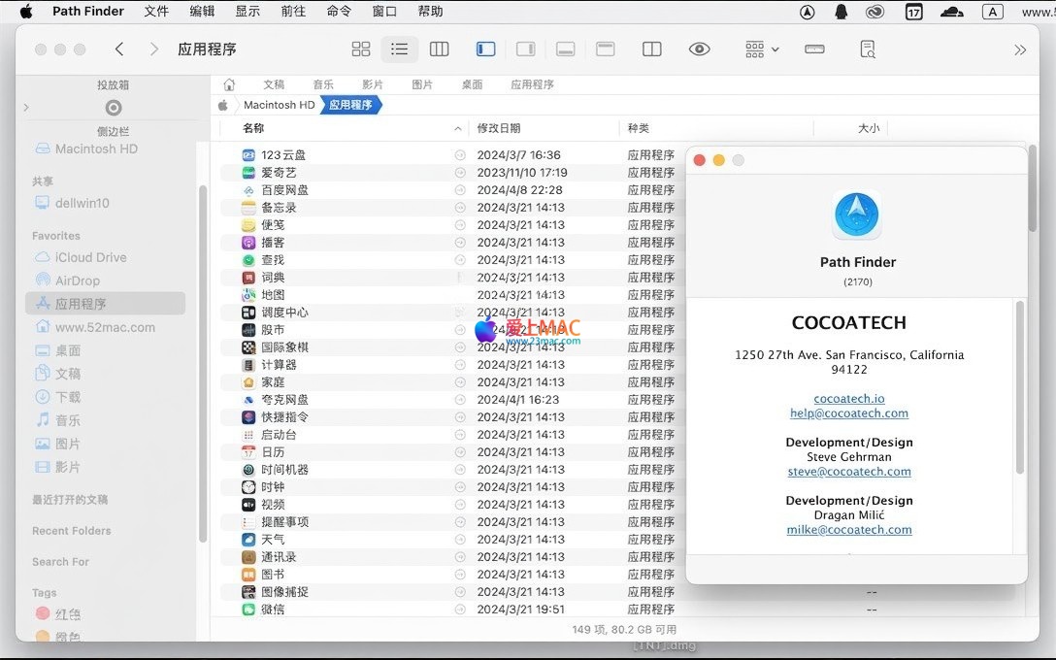The image size is (1056, 660).
Task: Click the file search icon in toolbar
Action: click(868, 49)
